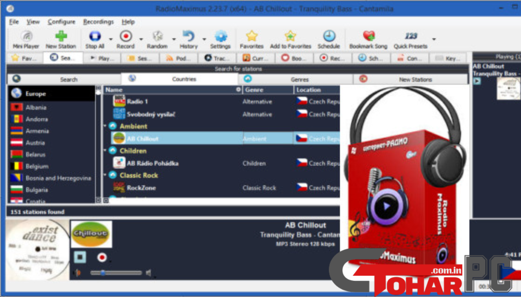The height and width of the screenshot is (297, 521).
Task: Click the player's red record button
Action: (x=102, y=257)
